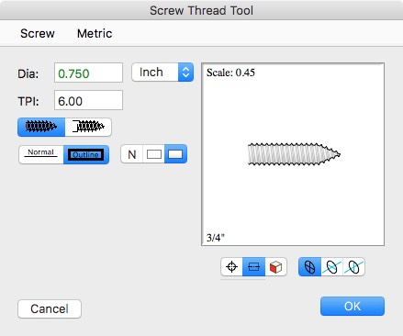Viewport: 403px width, 336px height.
Task: Select the N fill option
Action: pos(132,154)
